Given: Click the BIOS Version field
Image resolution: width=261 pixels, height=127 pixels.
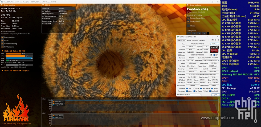Looking at the screenshot, I should coord(198,55).
